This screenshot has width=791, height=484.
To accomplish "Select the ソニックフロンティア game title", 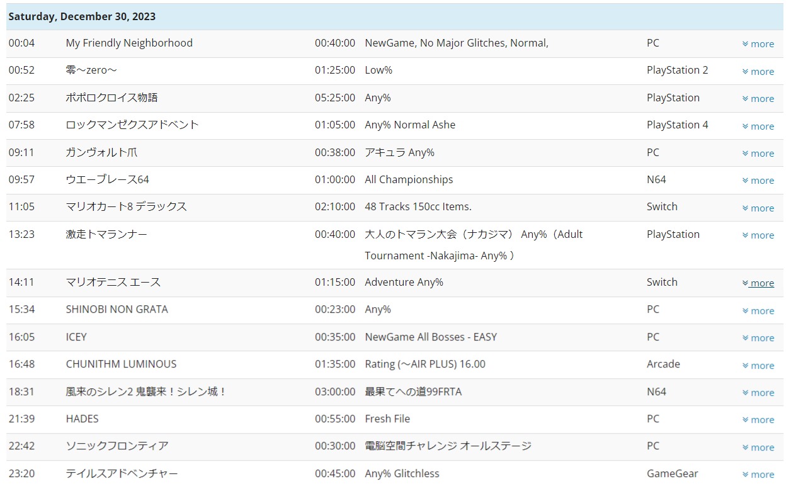I will click(117, 446).
